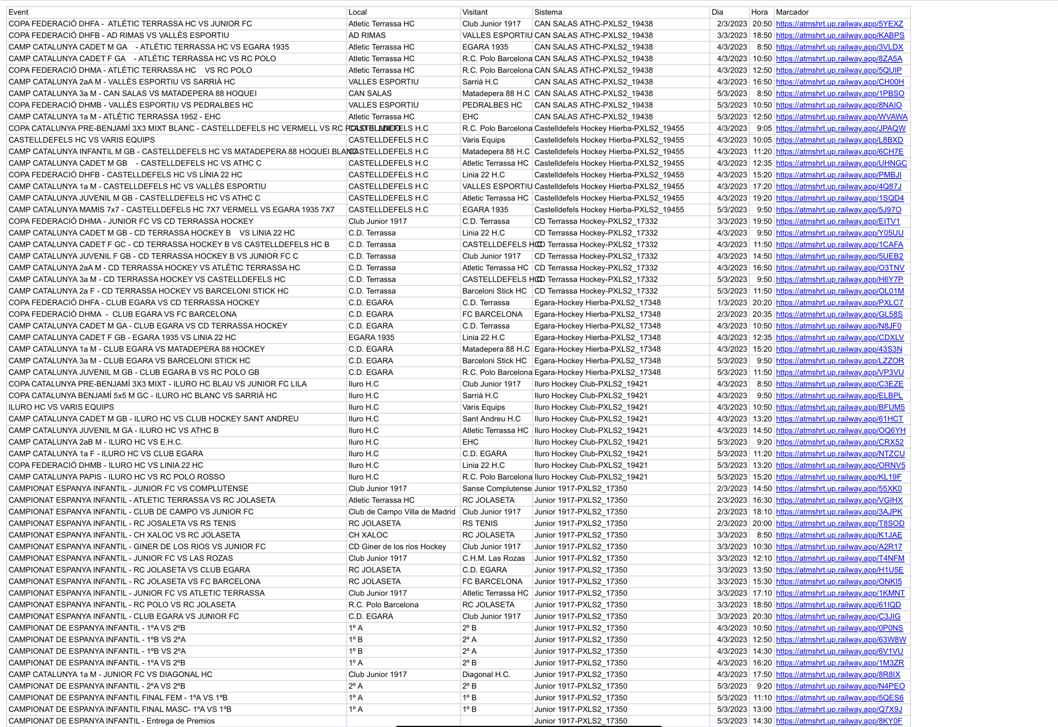Select the 'CAN SALAS' local cell

pyautogui.click(x=403, y=93)
